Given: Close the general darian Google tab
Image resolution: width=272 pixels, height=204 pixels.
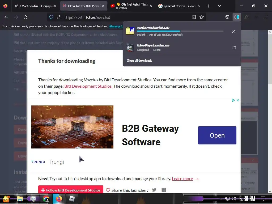Looking at the screenshot, I should pos(199,6).
